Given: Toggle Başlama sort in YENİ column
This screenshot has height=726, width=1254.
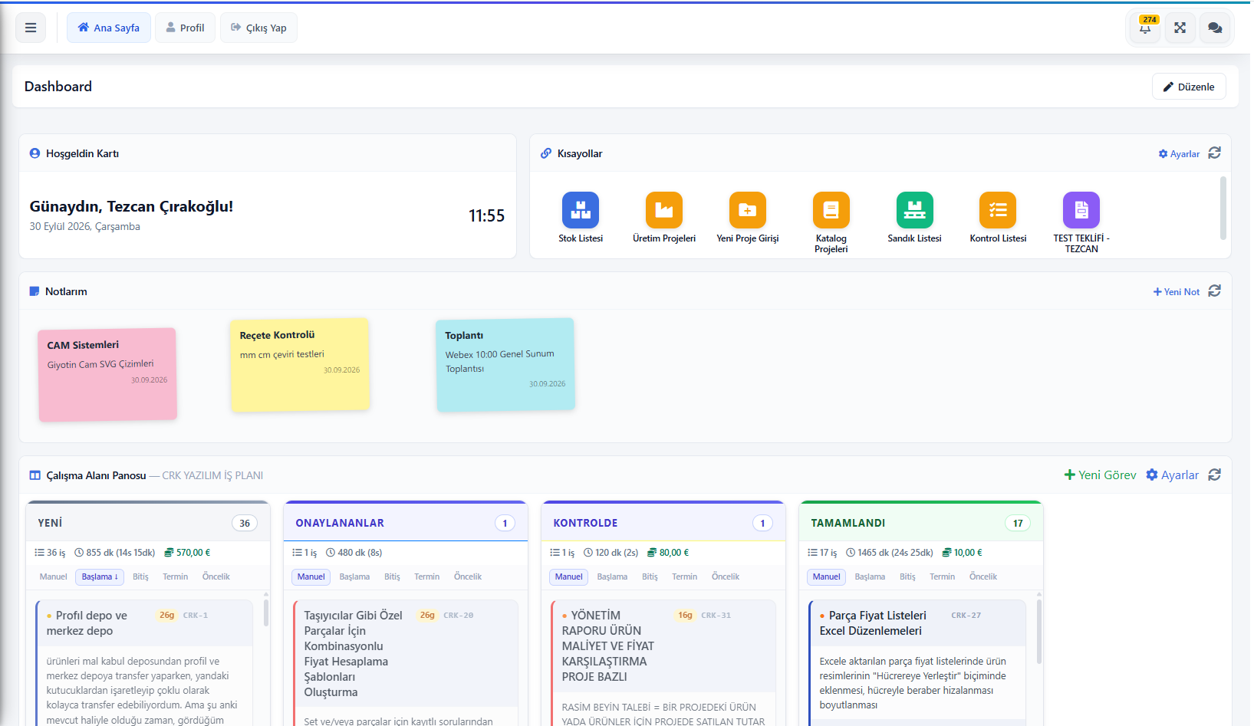Looking at the screenshot, I should coord(100,577).
